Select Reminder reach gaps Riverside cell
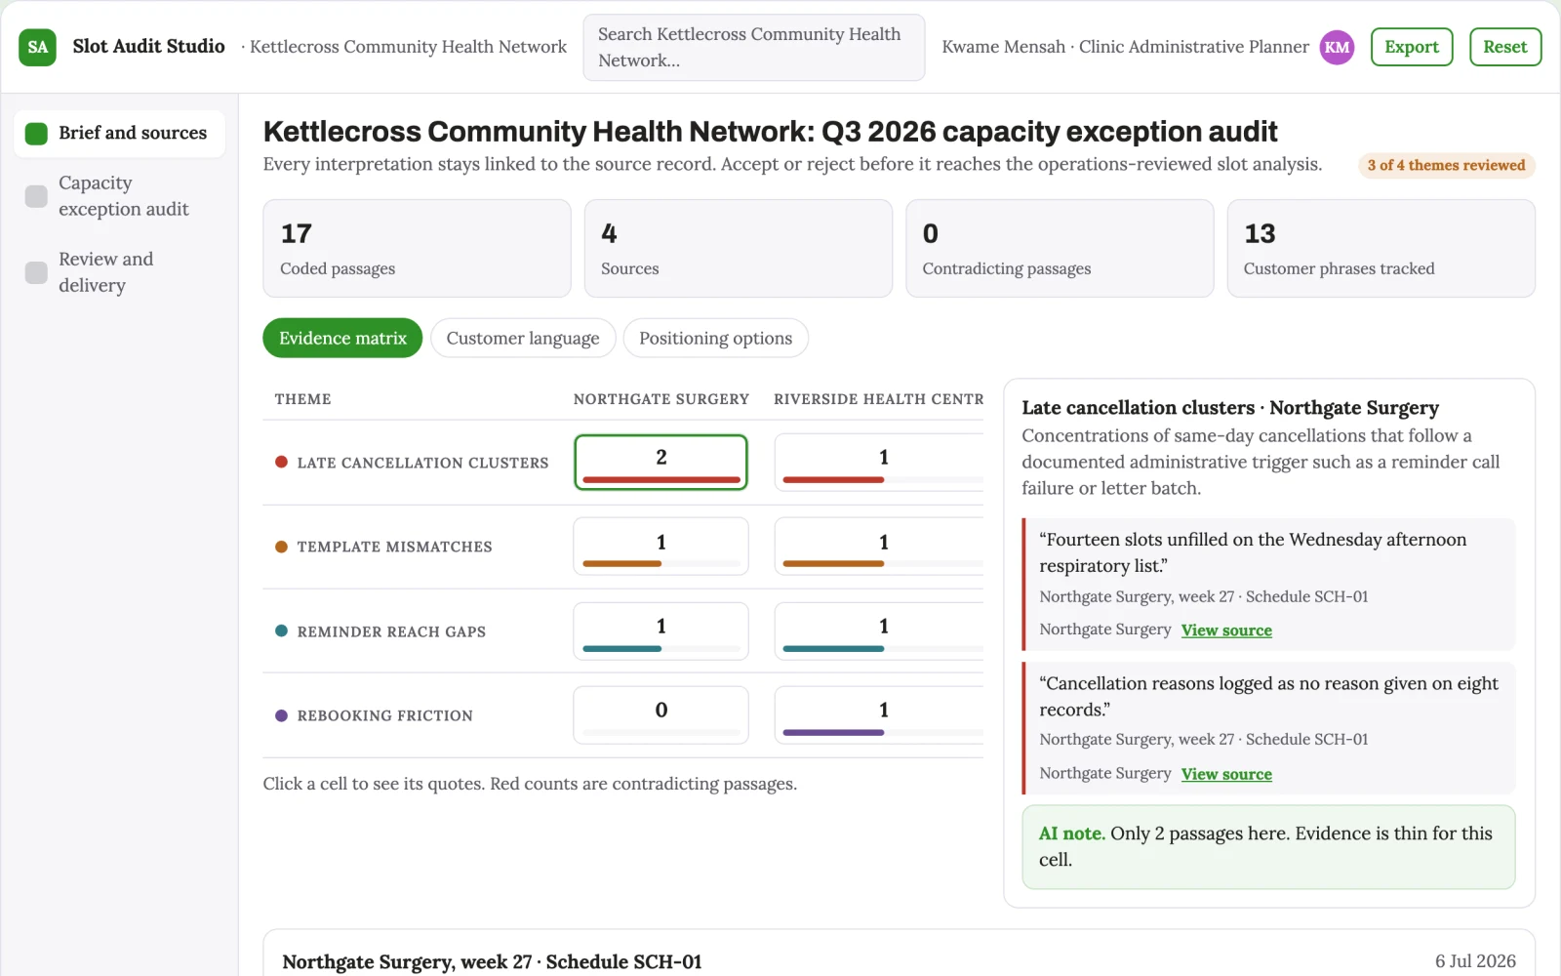Screen dimensions: 1561x976 pyautogui.click(x=879, y=630)
